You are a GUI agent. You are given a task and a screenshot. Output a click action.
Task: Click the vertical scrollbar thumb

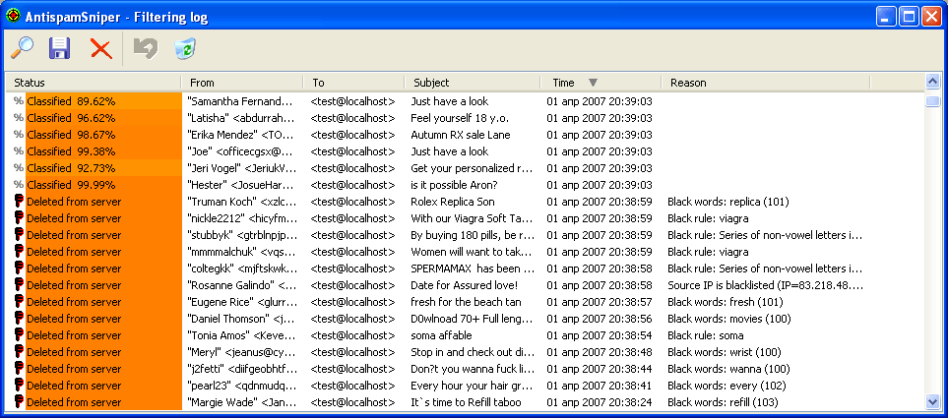click(932, 101)
